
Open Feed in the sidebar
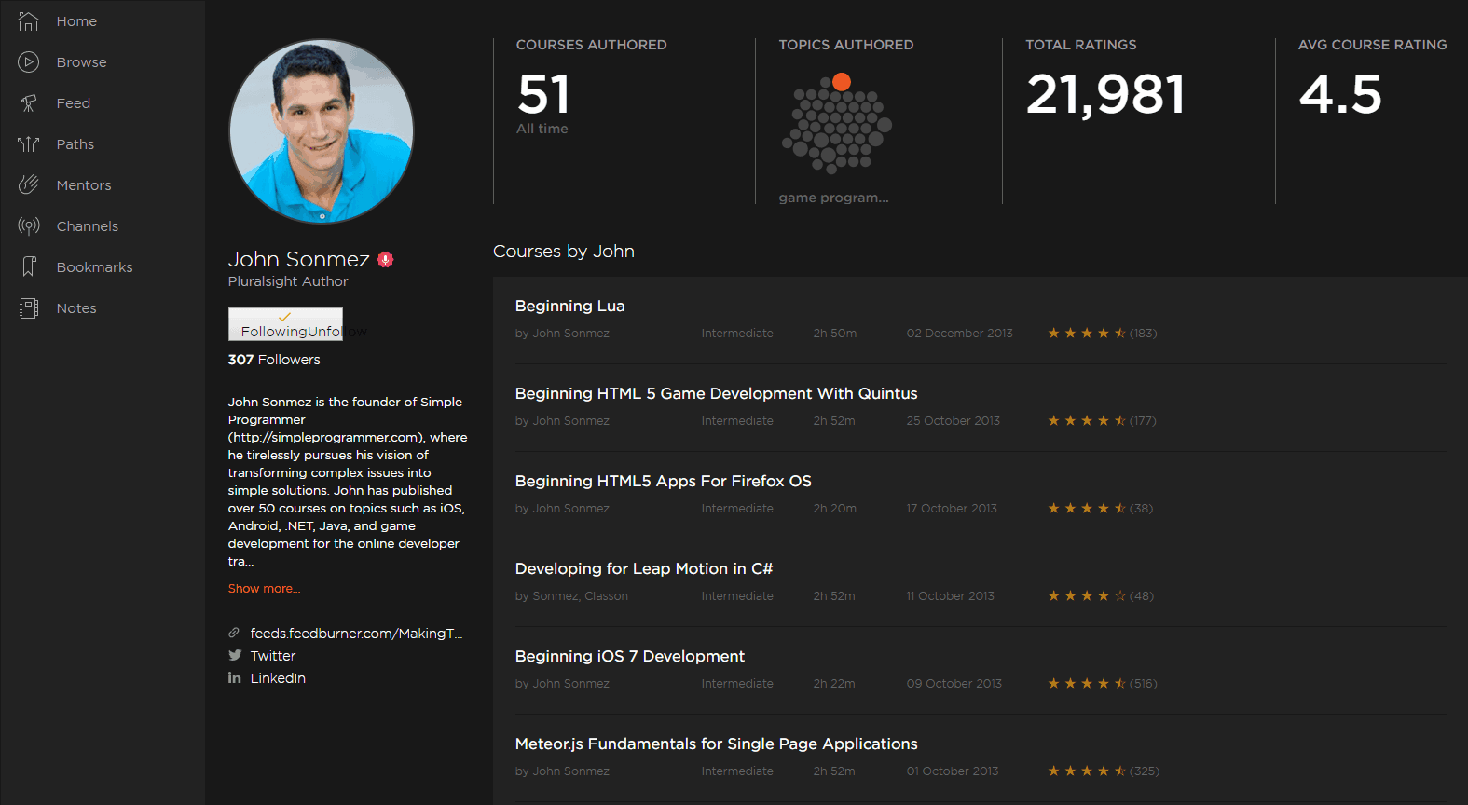(73, 103)
